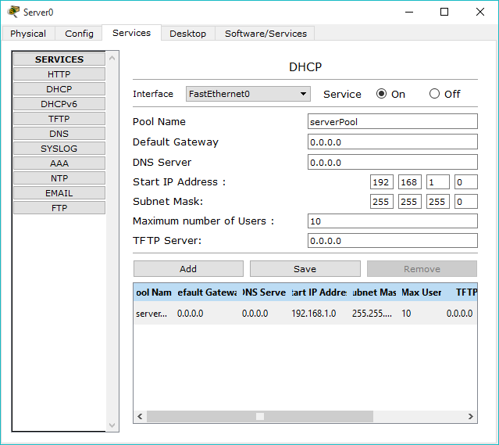Open the FTP service

(59, 208)
